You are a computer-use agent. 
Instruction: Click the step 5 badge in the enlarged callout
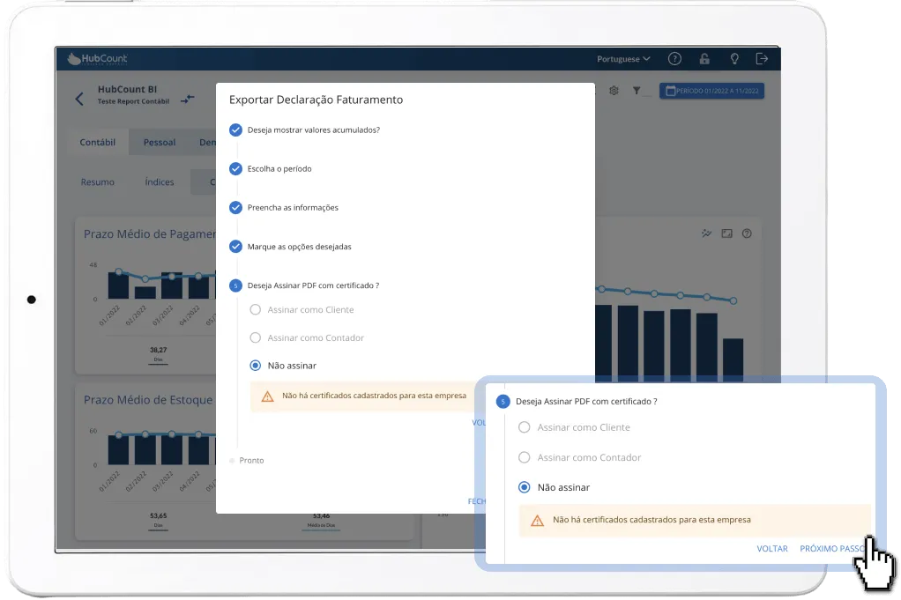click(503, 402)
